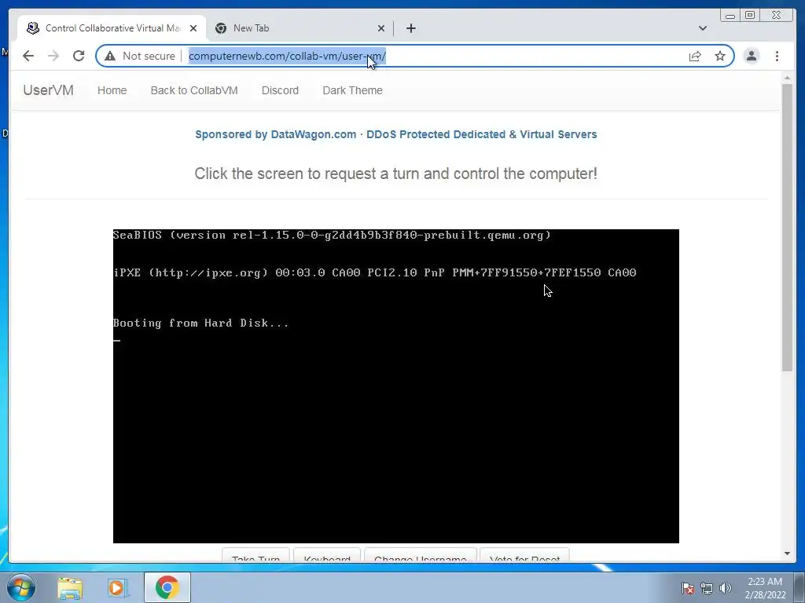Select the Control Collaborative Virtual Machine tab
Viewport: 805px width, 603px height.
[x=112, y=28]
